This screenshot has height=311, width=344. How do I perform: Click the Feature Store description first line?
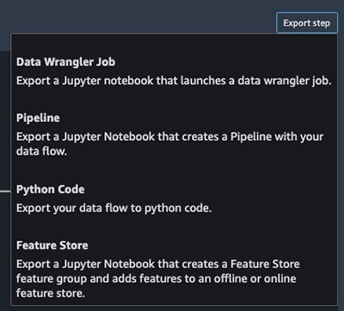point(158,264)
